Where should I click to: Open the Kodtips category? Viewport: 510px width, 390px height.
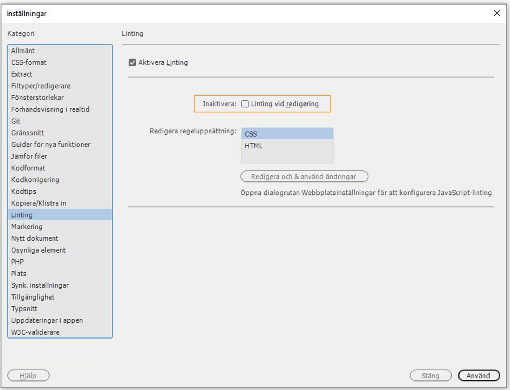pos(24,192)
